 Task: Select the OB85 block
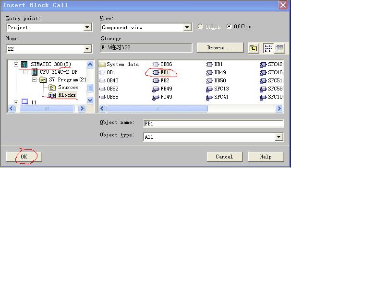[x=109, y=97]
